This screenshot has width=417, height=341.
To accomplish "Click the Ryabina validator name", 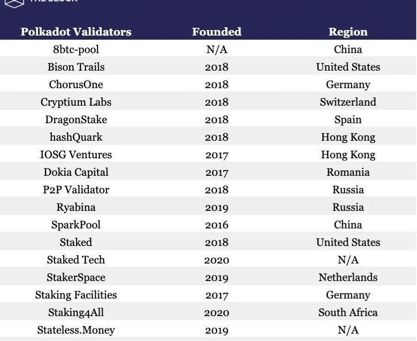I will (76, 207).
